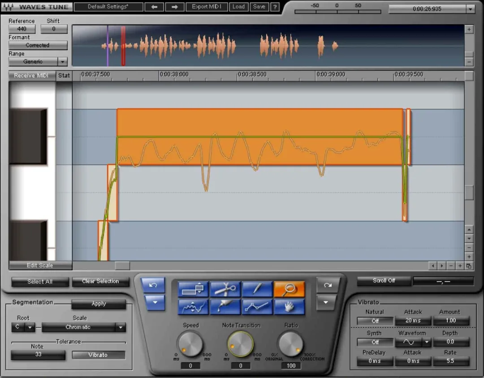Select the Slice scissors tool
The width and height of the screenshot is (484, 378).
(225, 289)
